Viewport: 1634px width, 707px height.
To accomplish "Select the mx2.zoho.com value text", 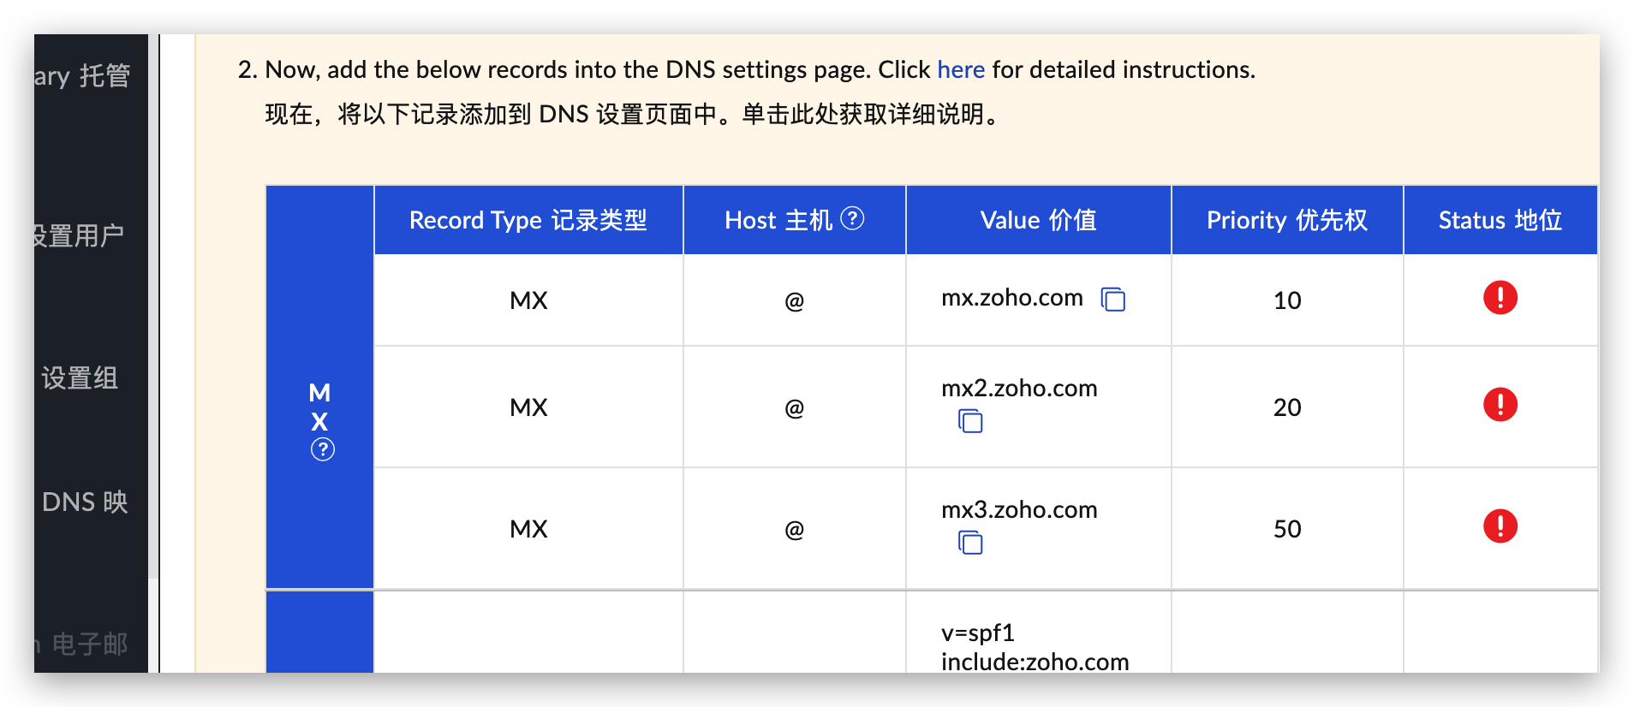I will point(1019,389).
